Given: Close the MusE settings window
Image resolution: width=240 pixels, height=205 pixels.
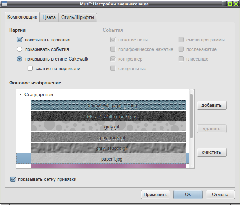Looking at the screenshot, I should (236, 4).
